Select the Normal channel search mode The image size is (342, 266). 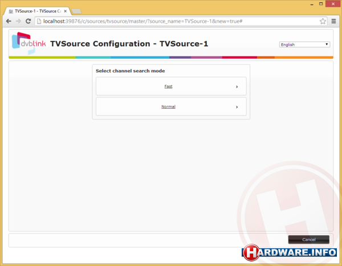pyautogui.click(x=171, y=107)
